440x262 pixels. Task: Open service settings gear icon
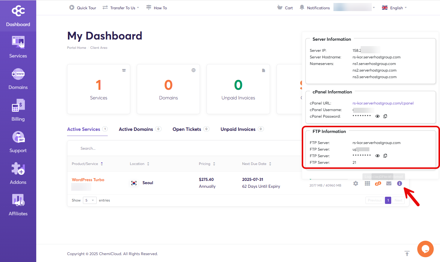356,184
